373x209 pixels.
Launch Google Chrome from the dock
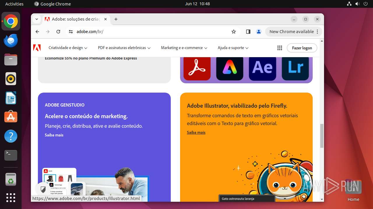pyautogui.click(x=11, y=21)
